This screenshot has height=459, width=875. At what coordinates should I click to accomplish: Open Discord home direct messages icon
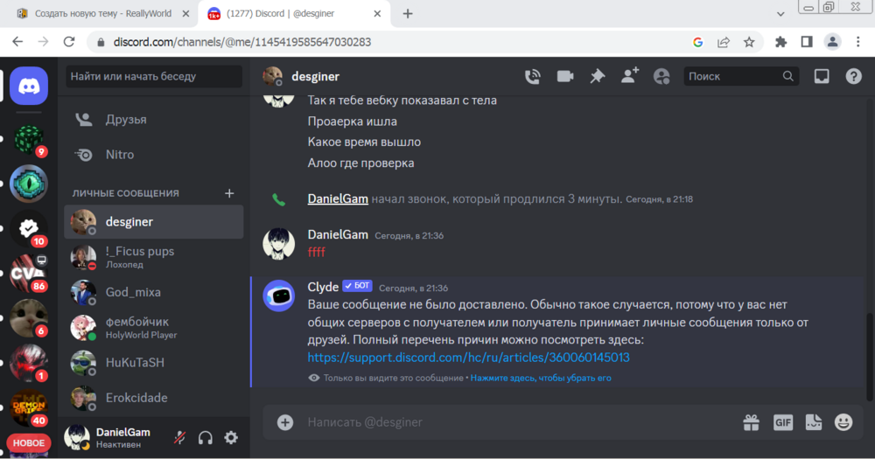pyautogui.click(x=29, y=86)
